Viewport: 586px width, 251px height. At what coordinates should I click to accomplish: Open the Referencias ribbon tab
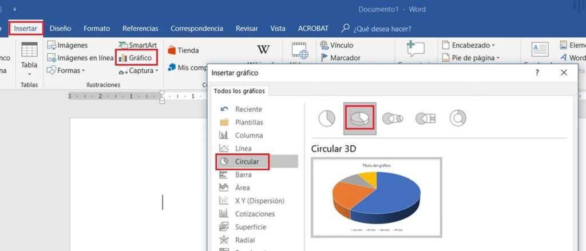[140, 28]
